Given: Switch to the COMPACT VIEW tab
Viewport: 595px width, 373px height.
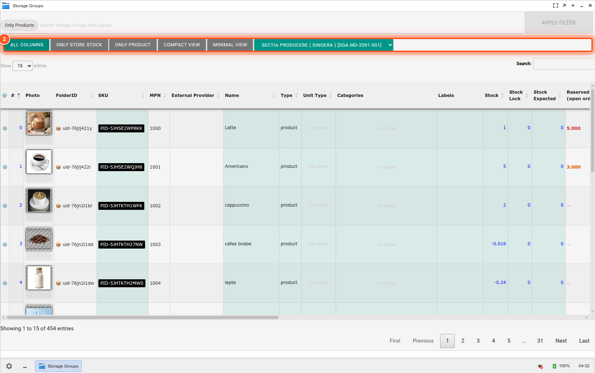Looking at the screenshot, I should (182, 45).
